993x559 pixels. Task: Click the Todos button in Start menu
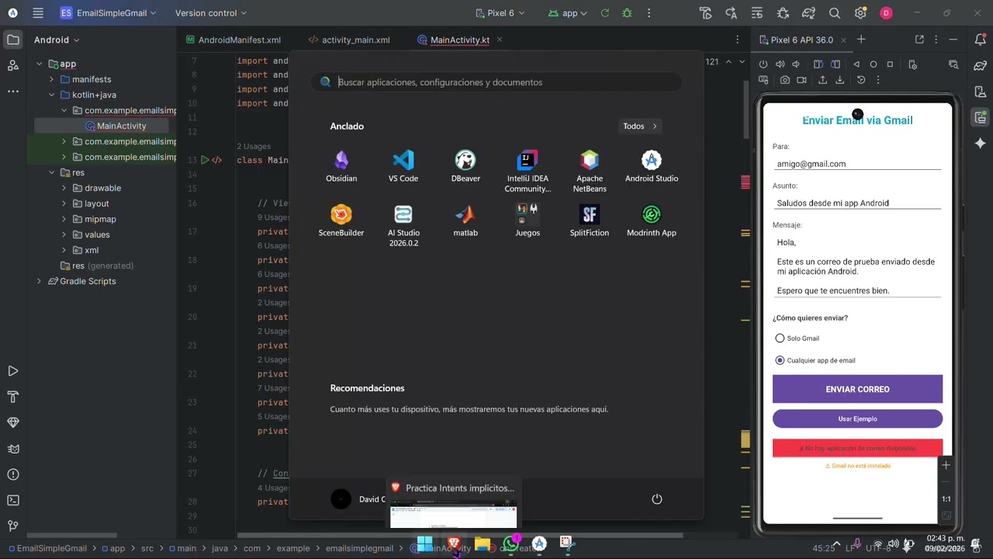pos(640,126)
